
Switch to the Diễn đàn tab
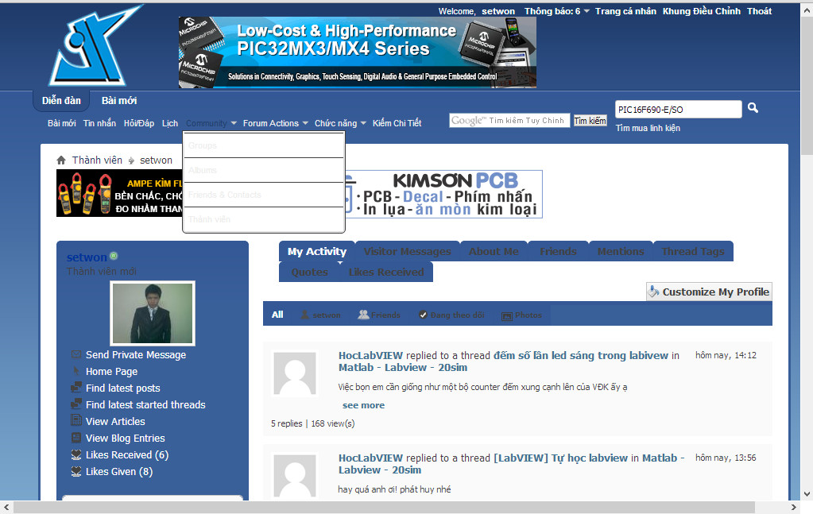(61, 101)
